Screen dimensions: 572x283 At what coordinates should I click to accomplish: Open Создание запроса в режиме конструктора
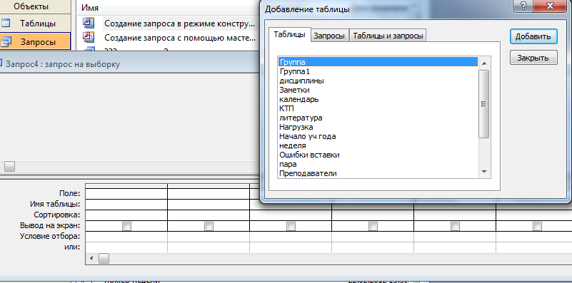(179, 24)
